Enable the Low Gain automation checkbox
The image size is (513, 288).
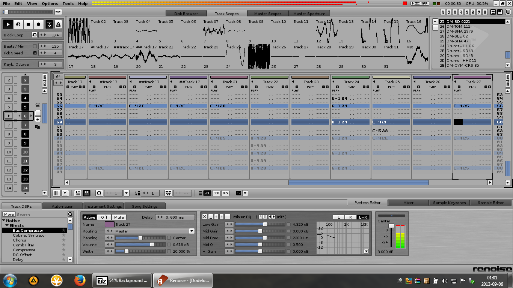pos(289,224)
